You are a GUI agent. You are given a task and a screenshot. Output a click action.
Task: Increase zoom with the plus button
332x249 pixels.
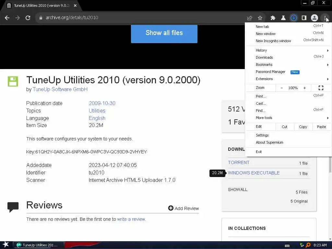click(304, 88)
